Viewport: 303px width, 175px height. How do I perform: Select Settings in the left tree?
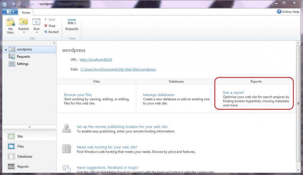pyautogui.click(x=22, y=64)
